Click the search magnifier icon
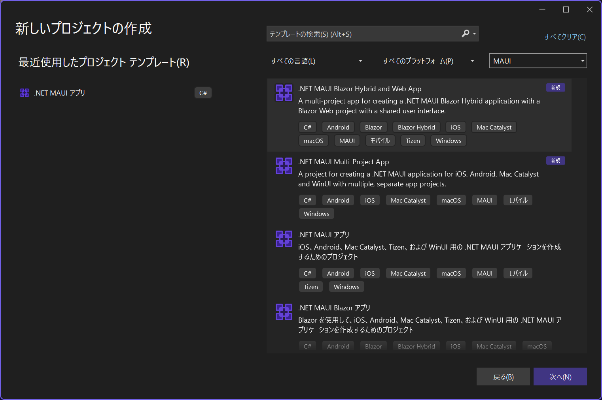The image size is (602, 400). 466,34
